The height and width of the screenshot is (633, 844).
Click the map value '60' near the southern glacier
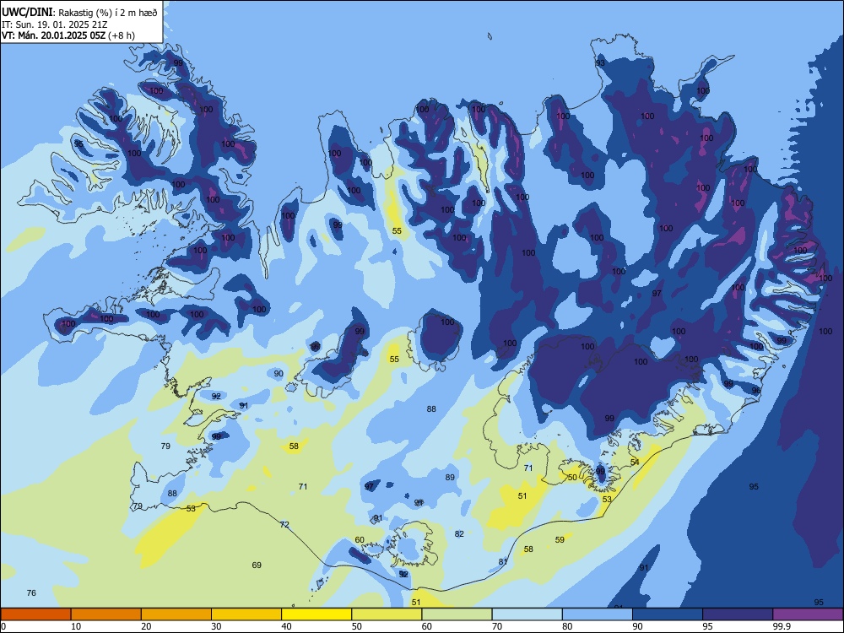click(360, 539)
